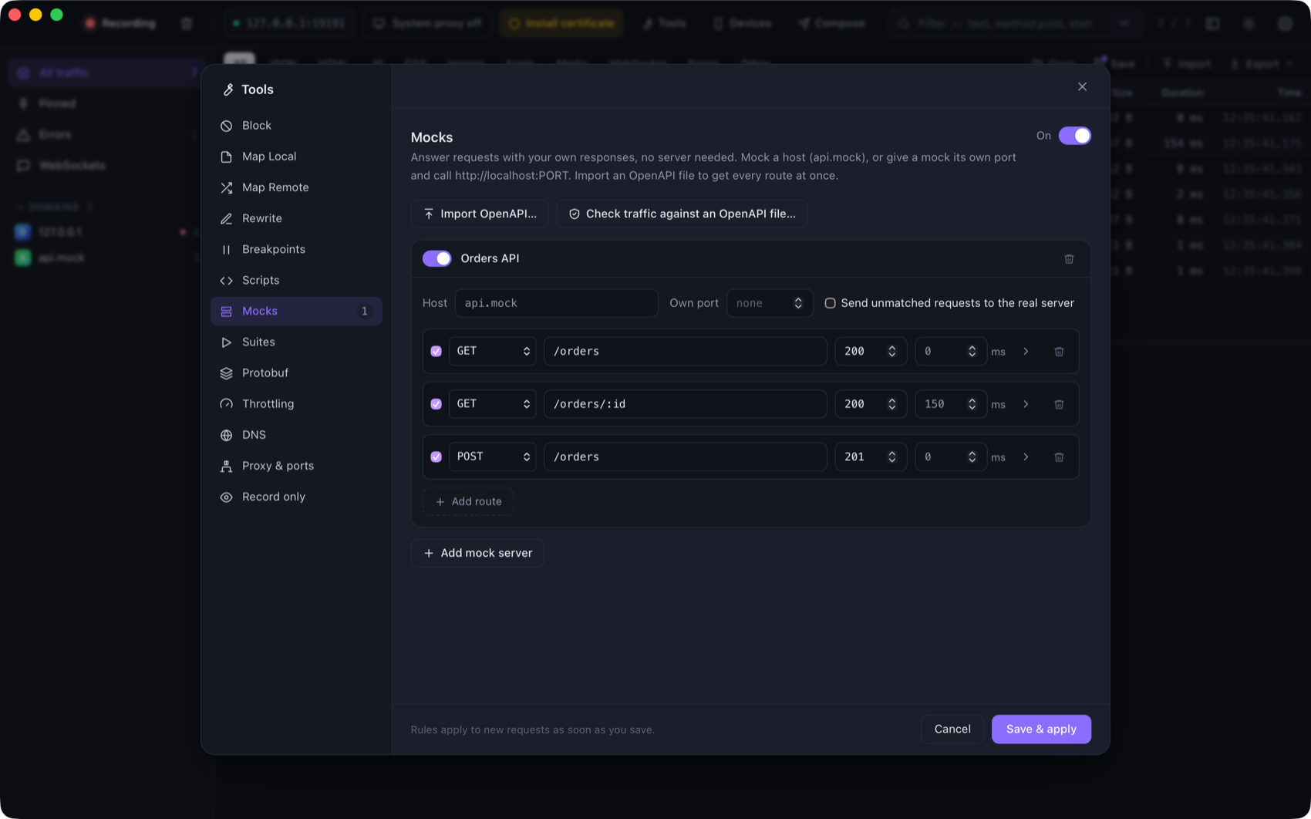Open the Block tool section
The height and width of the screenshot is (819, 1311).
(x=296, y=126)
